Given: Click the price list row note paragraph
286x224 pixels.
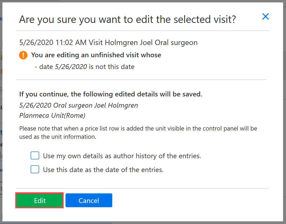Looking at the screenshot, I should (138, 133).
